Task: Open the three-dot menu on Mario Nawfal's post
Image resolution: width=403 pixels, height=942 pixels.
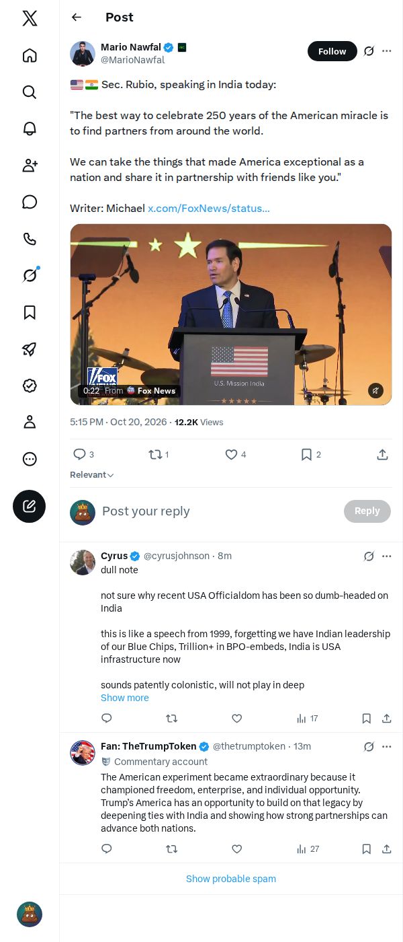Action: tap(387, 51)
